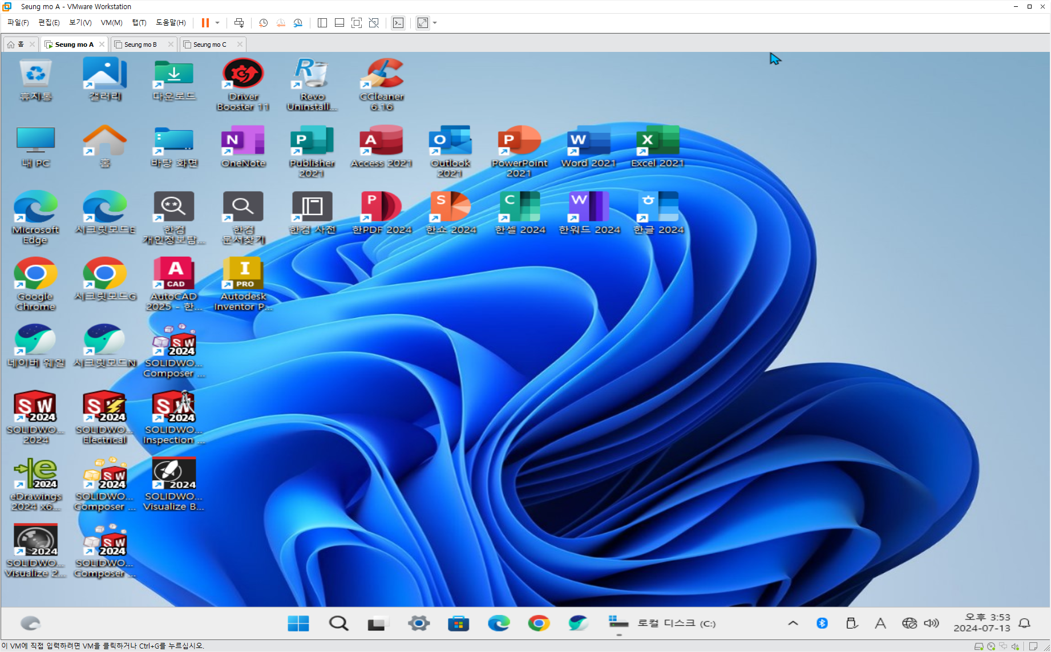Viewport: 1051px width, 652px height.
Task: Open Microsoft Store from the taskbar
Action: pyautogui.click(x=458, y=623)
